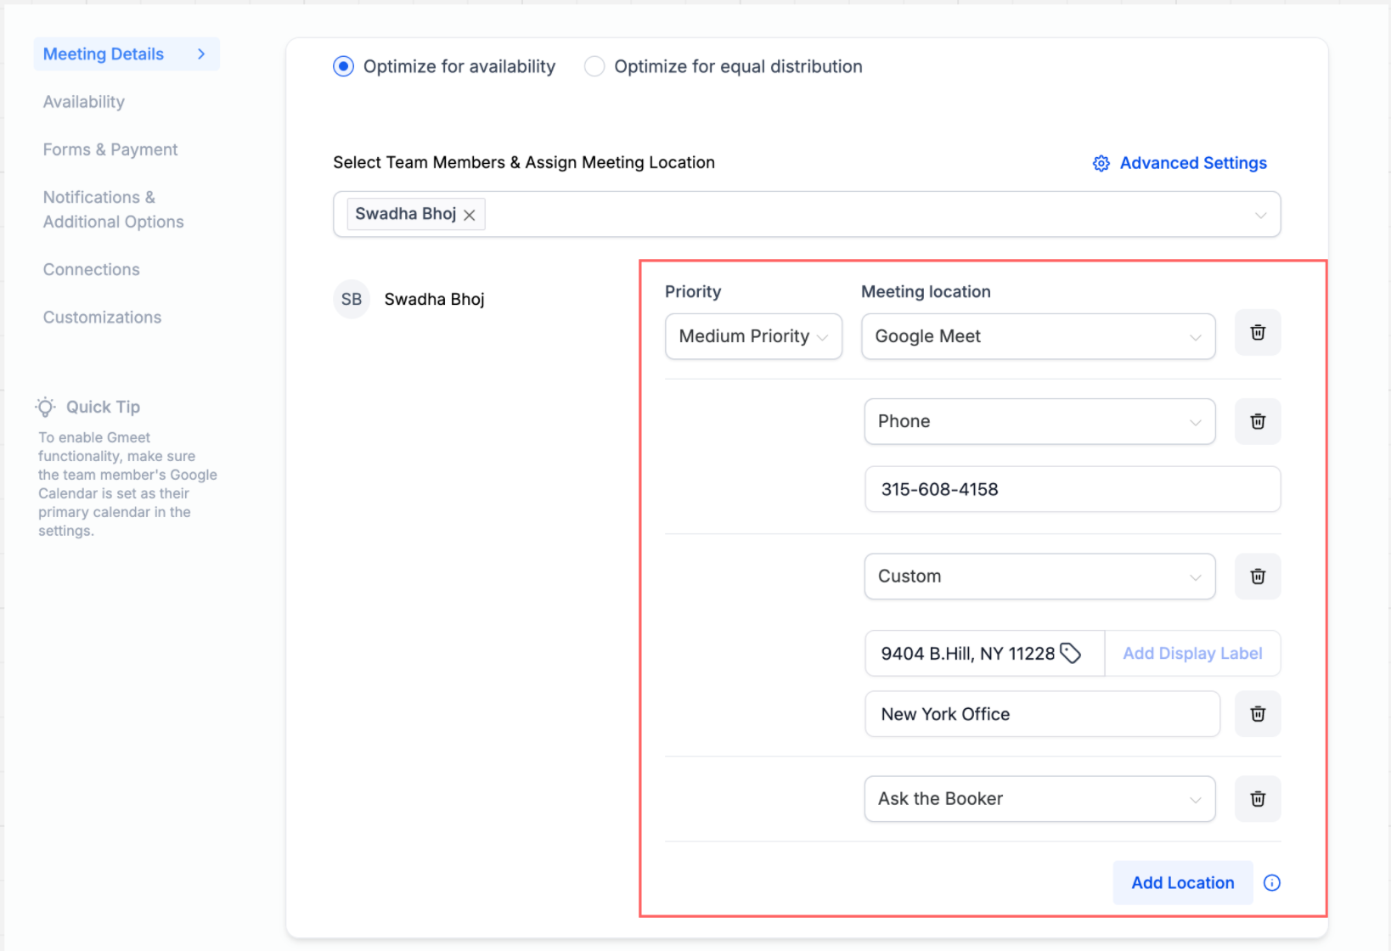
Task: Click the Advanced Settings gear icon
Action: click(1101, 163)
